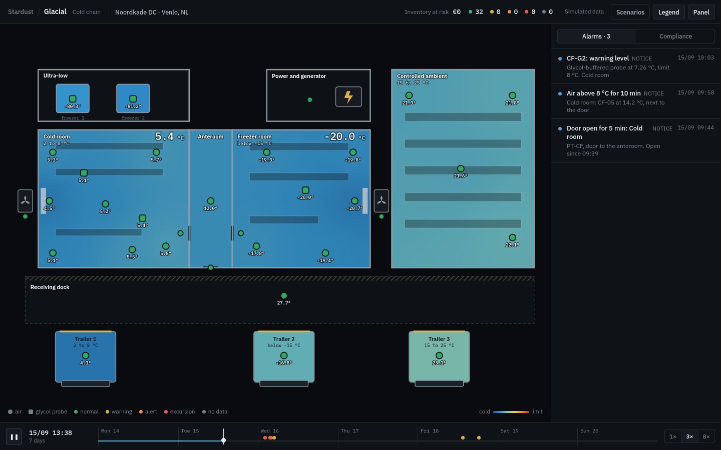The image size is (721, 450).
Task: Select ambient sensor reading 21.6°
Action: pos(461,168)
